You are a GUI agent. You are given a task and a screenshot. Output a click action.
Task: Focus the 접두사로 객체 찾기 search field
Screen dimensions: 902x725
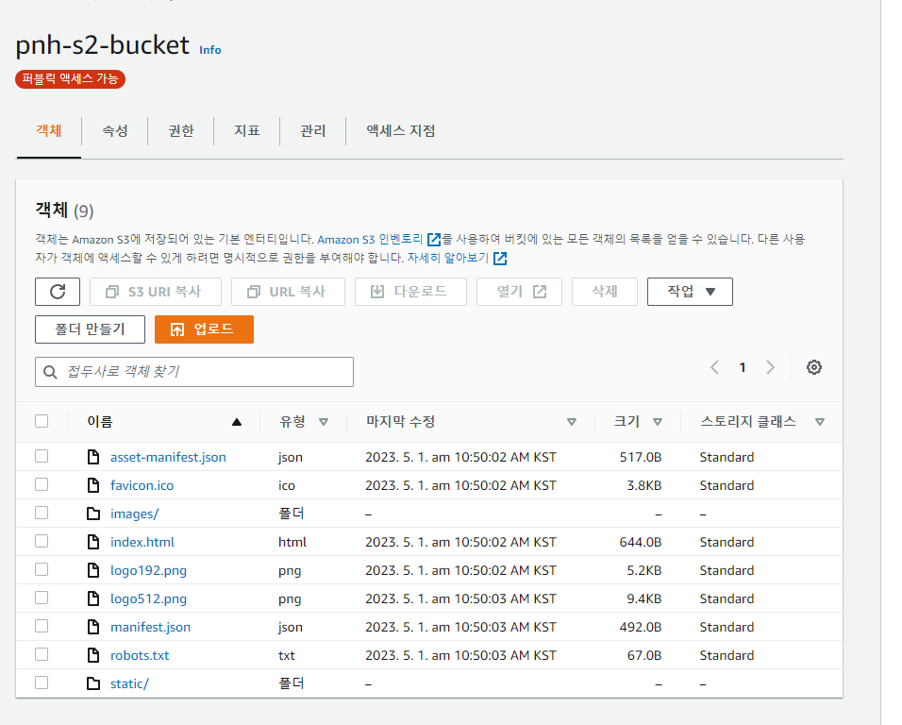[194, 372]
